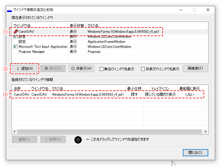Click the black crosshair drag target icon
This screenshot has width=221, height=166.
(78, 140)
